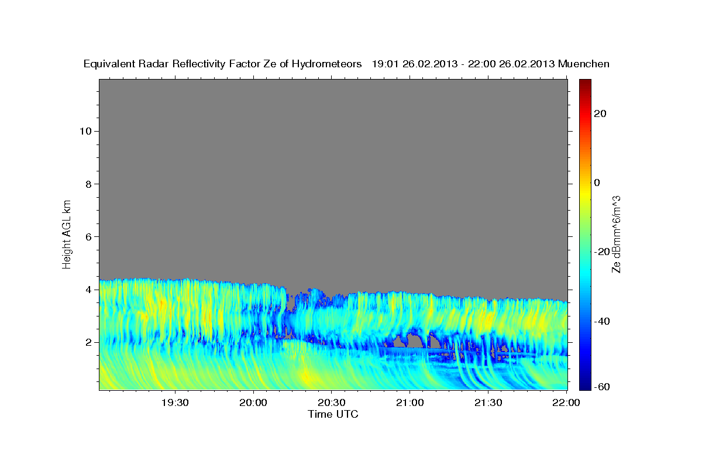Click the dark blue bottom of colorbar
Screen dimensions: 702x468
point(586,386)
